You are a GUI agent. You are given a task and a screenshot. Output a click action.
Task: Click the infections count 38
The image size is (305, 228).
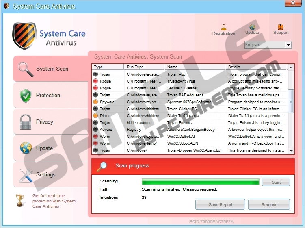pyautogui.click(x=144, y=197)
